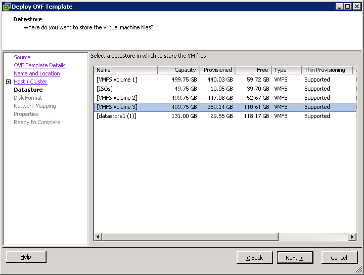The width and height of the screenshot is (364, 275).
Task: Expand the Host / Cluster tree node
Action: pos(9,82)
